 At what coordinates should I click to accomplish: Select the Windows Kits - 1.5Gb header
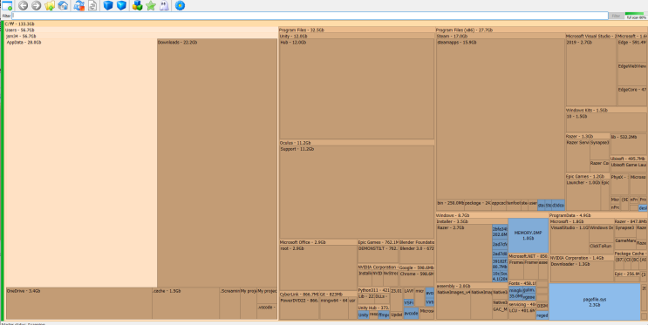pyautogui.click(x=607, y=111)
